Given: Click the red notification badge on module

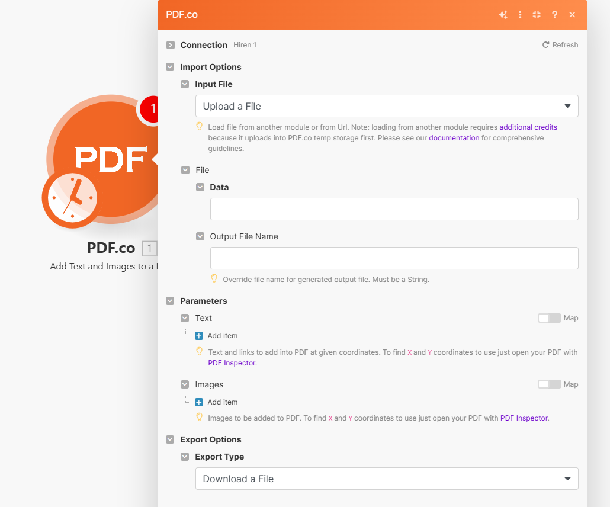Looking at the screenshot, I should pyautogui.click(x=150, y=108).
